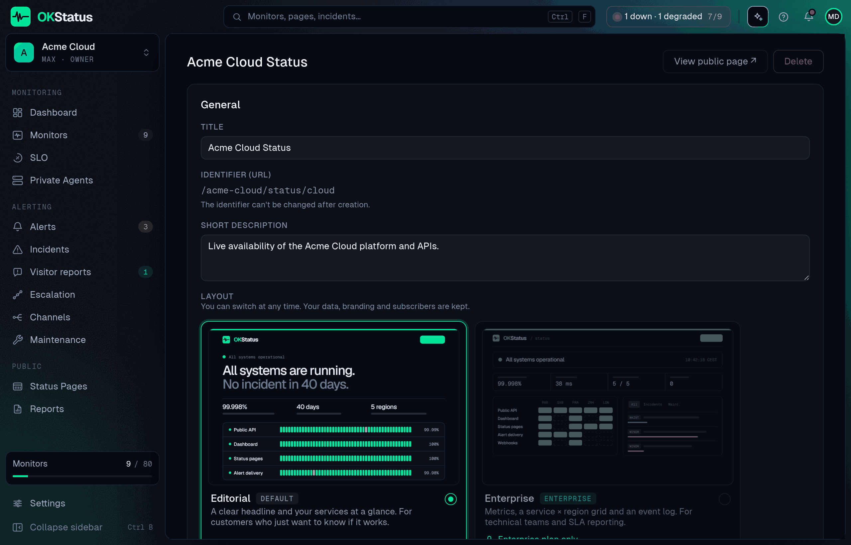Click the Escalation path icon
This screenshot has width=851, height=545.
tap(17, 295)
